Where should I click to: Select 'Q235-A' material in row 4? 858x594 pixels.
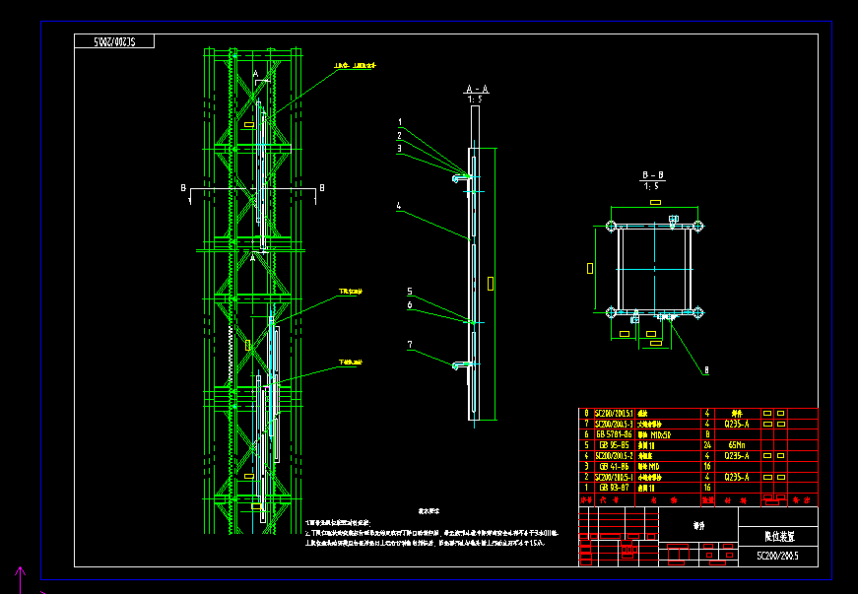pyautogui.click(x=737, y=456)
